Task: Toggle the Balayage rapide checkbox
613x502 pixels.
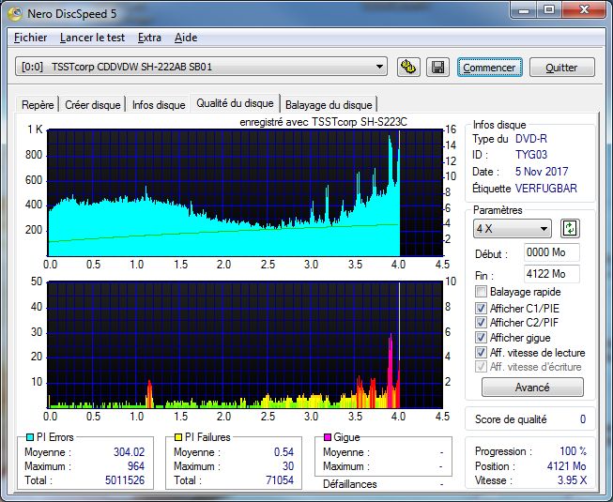Action: coord(481,292)
